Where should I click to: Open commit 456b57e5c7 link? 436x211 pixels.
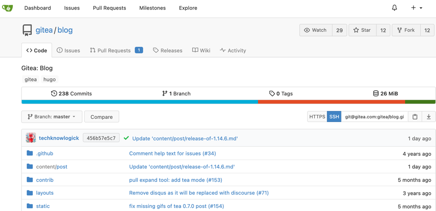(x=101, y=138)
